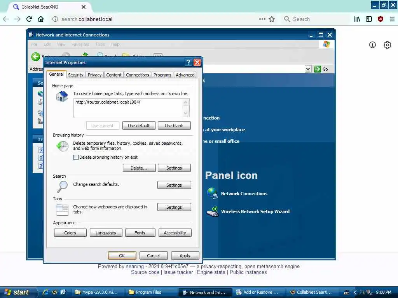Show site information icon in address bar
398x298 pixels.
[55, 19]
